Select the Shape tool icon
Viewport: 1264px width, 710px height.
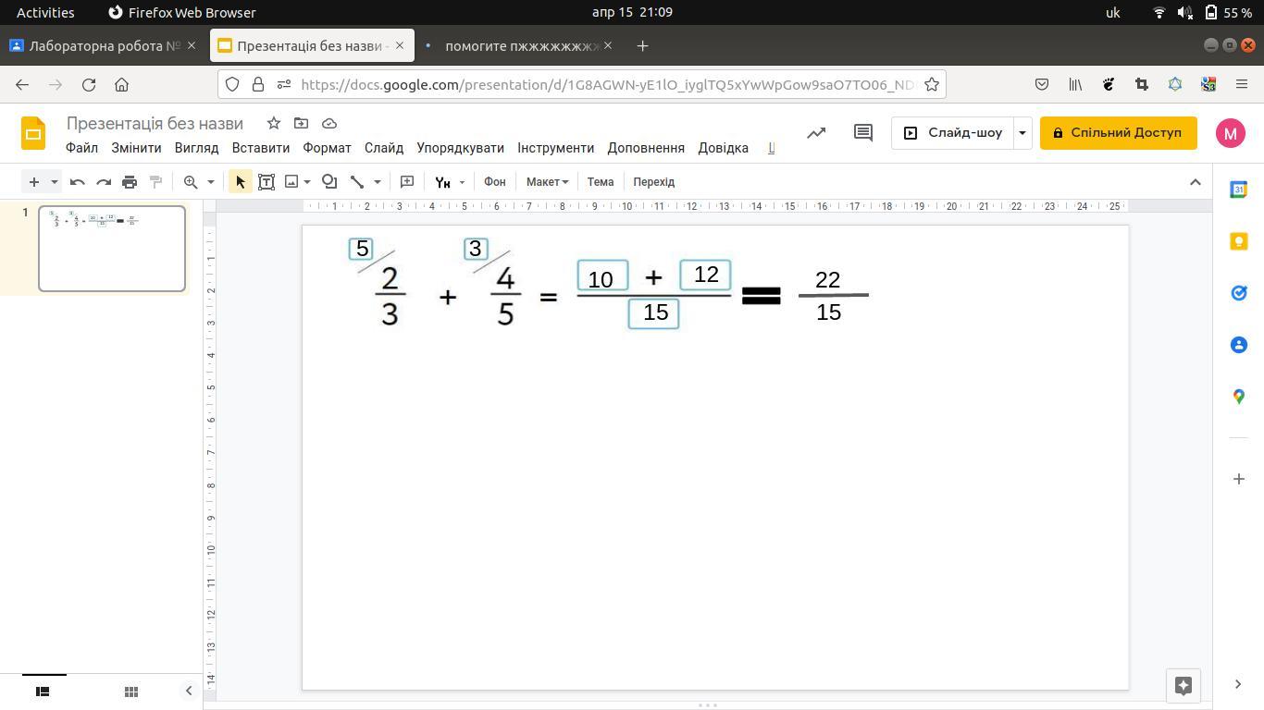click(328, 182)
